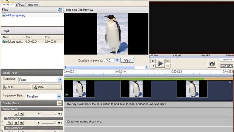Mute Soundtrack 1 with its speaker button
Screen dimensions: 234x132
coord(22,123)
